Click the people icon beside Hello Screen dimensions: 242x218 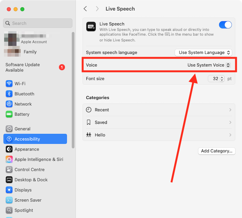(x=89, y=135)
